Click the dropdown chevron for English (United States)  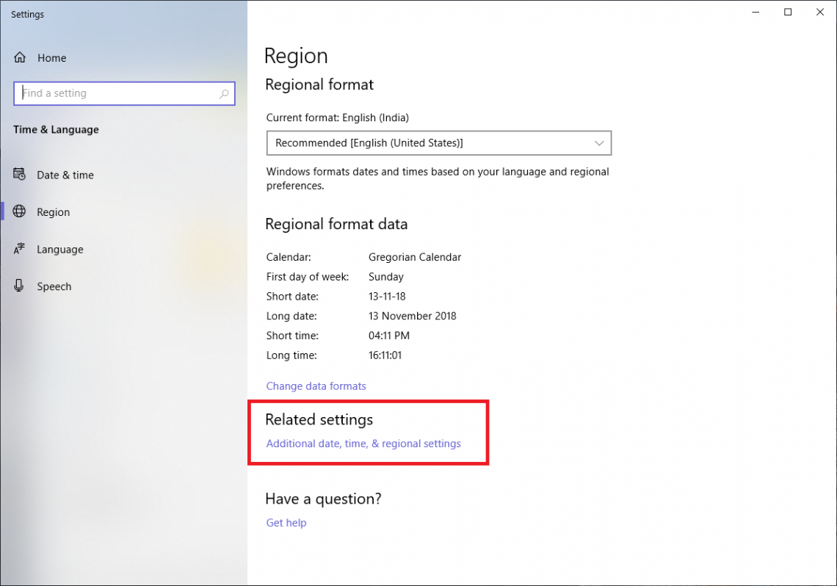click(x=600, y=142)
